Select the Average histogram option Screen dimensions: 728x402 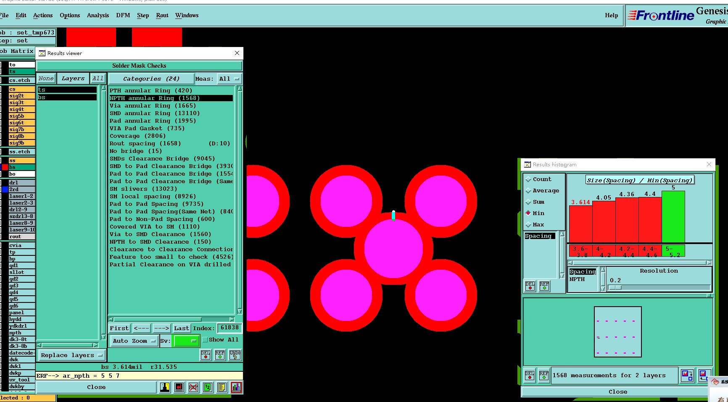(x=542, y=191)
